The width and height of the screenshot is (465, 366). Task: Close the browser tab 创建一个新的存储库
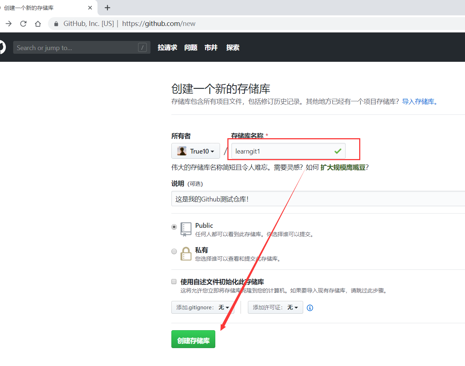pyautogui.click(x=90, y=8)
